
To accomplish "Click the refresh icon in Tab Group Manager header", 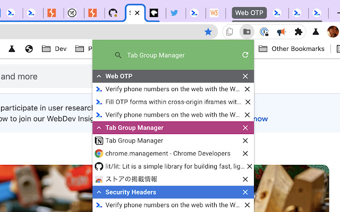I will (x=245, y=55).
